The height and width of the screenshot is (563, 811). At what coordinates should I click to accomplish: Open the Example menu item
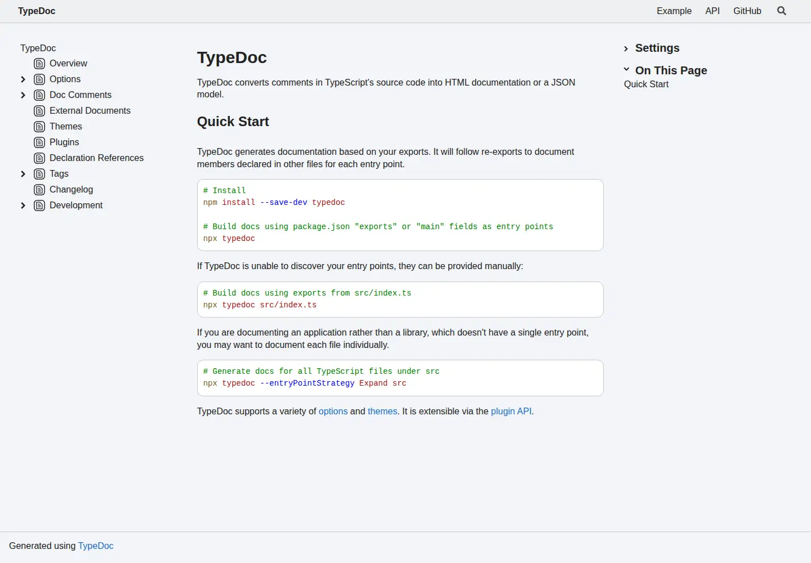point(674,11)
